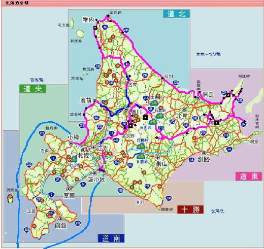Click the 十勝 region label
Viewport: 264px width, 249px height.
tap(190, 209)
